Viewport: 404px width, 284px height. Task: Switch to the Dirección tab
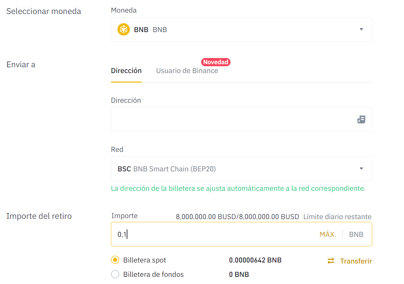click(x=126, y=71)
